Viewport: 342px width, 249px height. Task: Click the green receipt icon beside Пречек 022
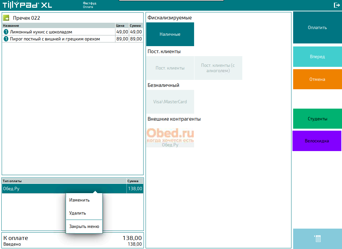point(6,18)
